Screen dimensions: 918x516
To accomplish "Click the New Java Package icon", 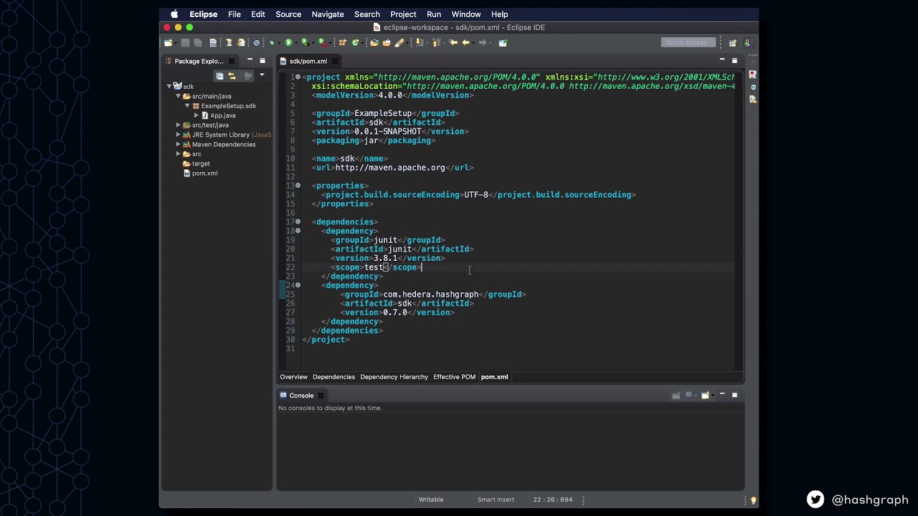I will click(342, 42).
